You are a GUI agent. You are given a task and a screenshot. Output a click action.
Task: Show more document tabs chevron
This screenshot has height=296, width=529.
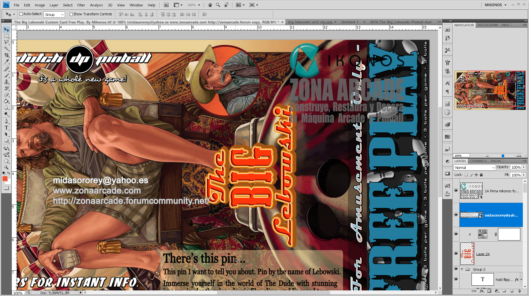click(439, 22)
